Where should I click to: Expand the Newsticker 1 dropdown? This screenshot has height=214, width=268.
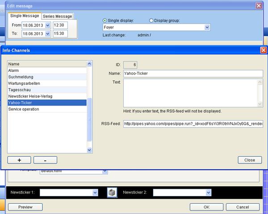(x=95, y=192)
